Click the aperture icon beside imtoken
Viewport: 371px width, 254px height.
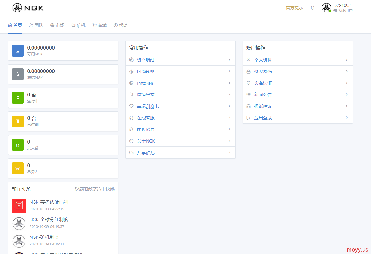point(131,83)
